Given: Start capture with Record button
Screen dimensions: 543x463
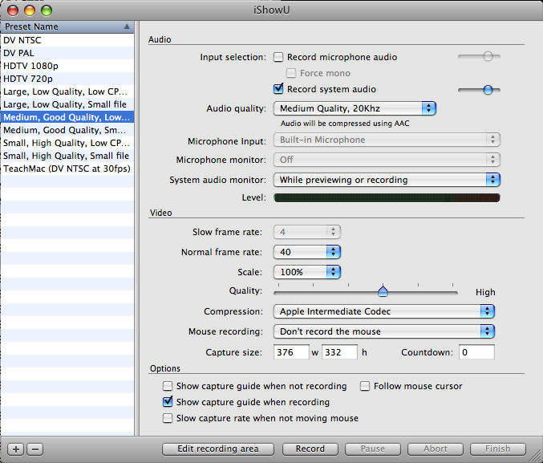Looking at the screenshot, I should coord(310,449).
